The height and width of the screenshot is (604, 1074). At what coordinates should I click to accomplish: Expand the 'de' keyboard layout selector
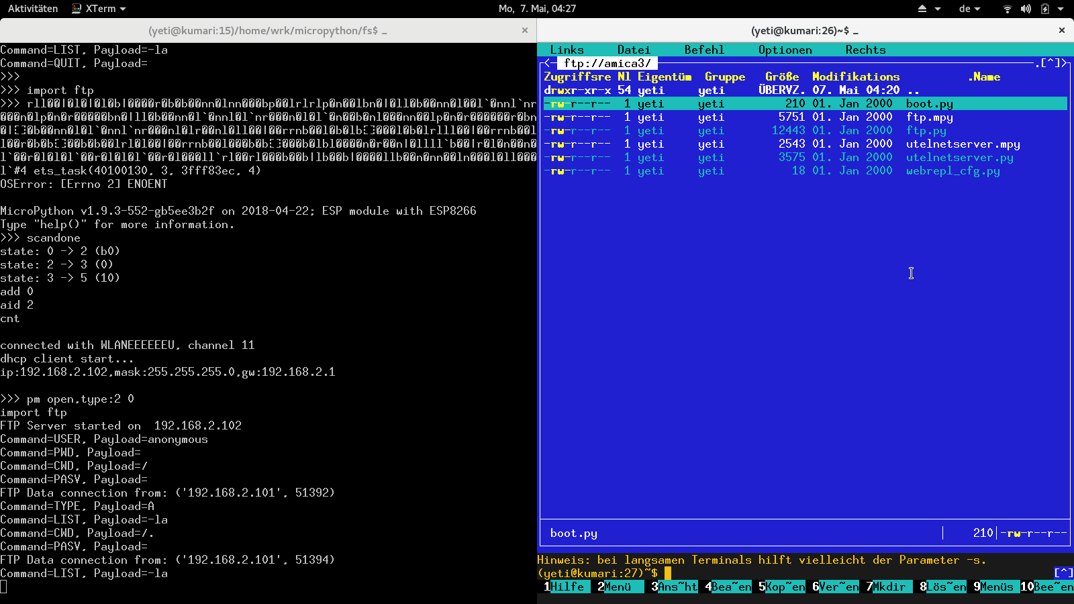pyautogui.click(x=969, y=9)
